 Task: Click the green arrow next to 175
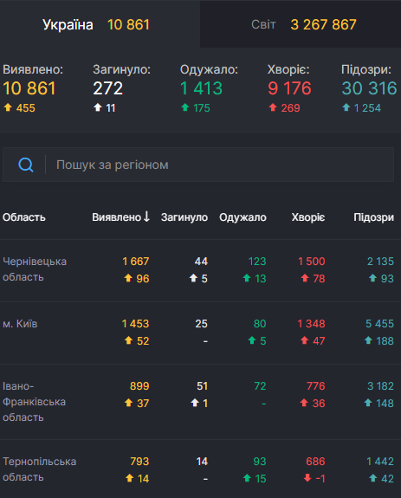185,107
